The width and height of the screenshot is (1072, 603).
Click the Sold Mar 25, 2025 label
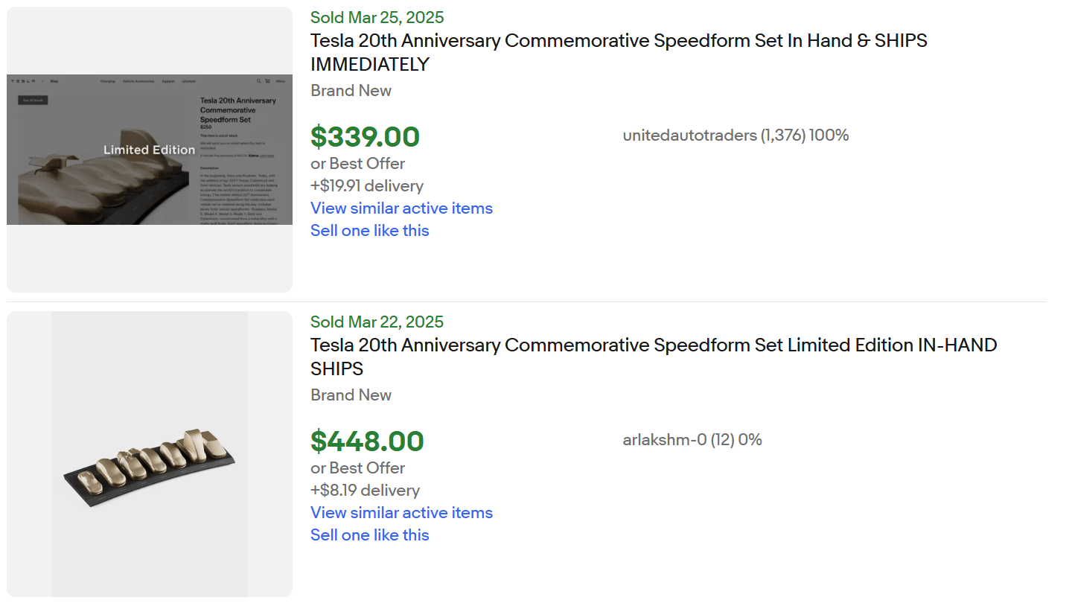coord(377,18)
